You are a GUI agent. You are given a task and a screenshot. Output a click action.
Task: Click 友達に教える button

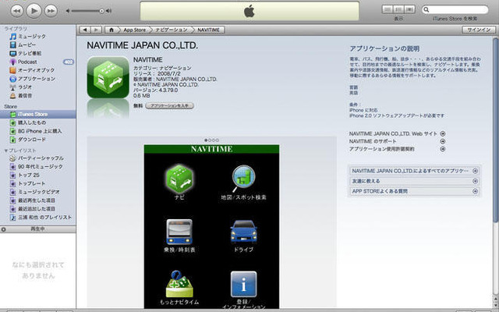(414, 181)
